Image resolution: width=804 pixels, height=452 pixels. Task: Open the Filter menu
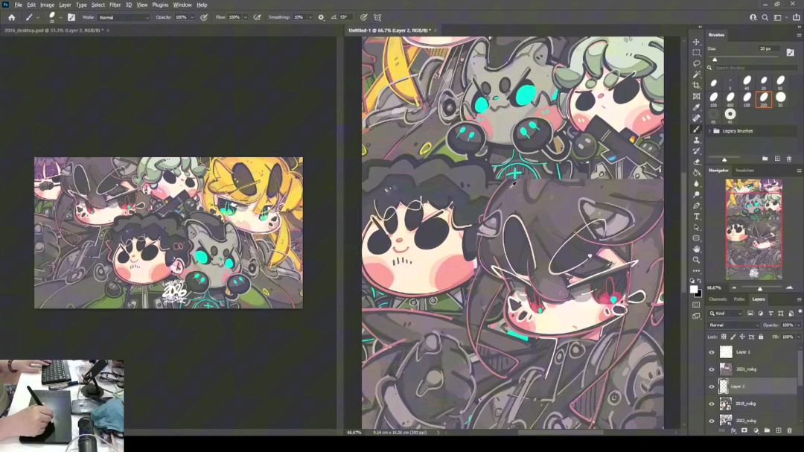point(115,4)
